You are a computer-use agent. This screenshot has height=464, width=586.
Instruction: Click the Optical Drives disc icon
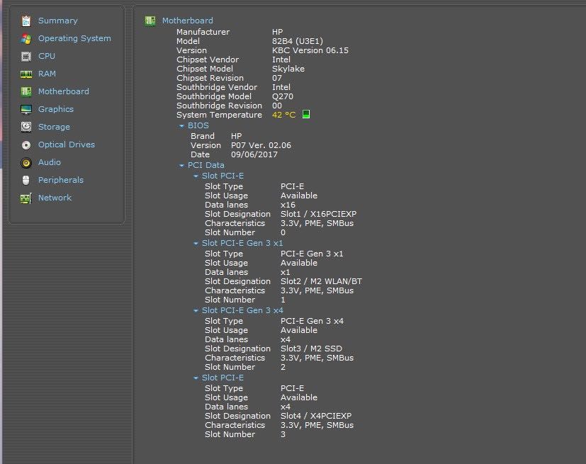[x=26, y=145]
